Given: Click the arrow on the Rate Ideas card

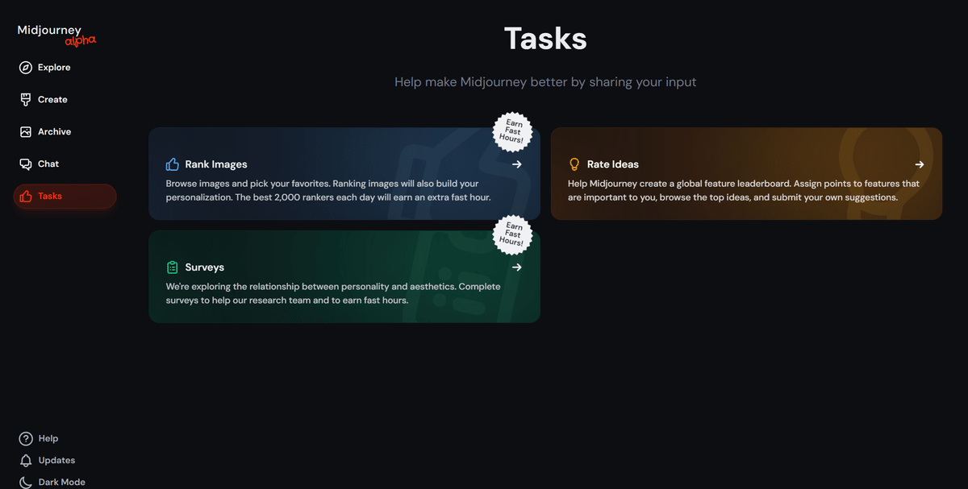Looking at the screenshot, I should [x=920, y=164].
